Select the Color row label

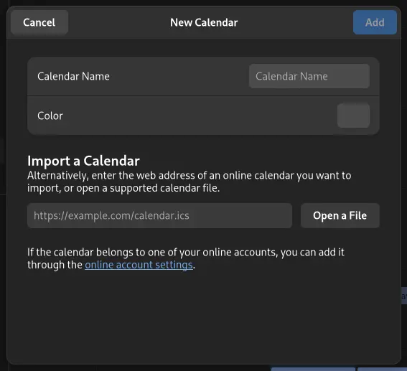pos(50,116)
